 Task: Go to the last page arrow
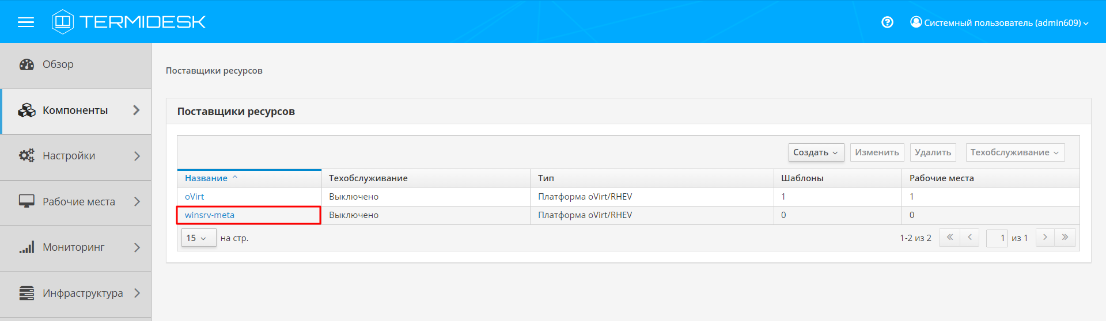(1065, 238)
